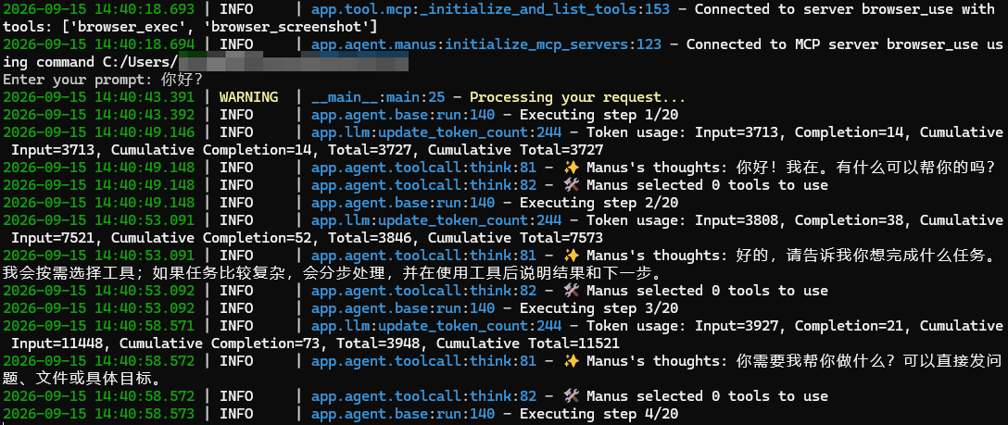
Task: Click "app.tool.mcp:_initialize_and_list_tools:153" source
Action: click(x=490, y=9)
